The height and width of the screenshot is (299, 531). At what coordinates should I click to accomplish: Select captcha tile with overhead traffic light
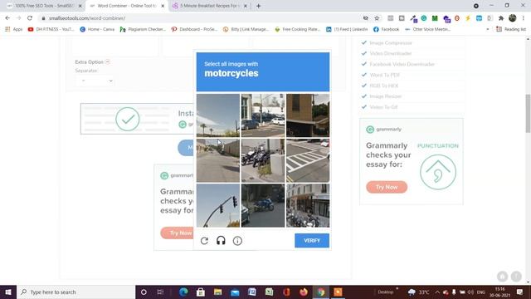pyautogui.click(x=218, y=205)
